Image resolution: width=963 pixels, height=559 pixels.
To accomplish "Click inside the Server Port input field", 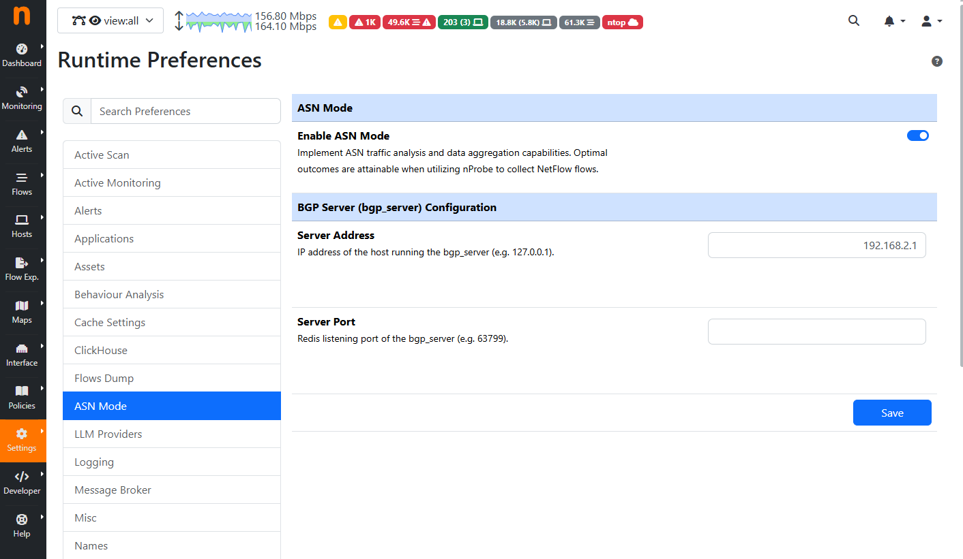I will point(816,332).
